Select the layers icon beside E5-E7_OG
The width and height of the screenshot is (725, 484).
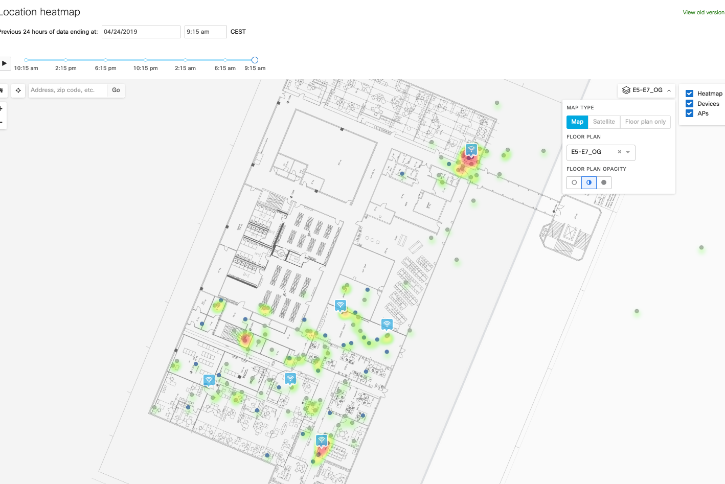(626, 90)
